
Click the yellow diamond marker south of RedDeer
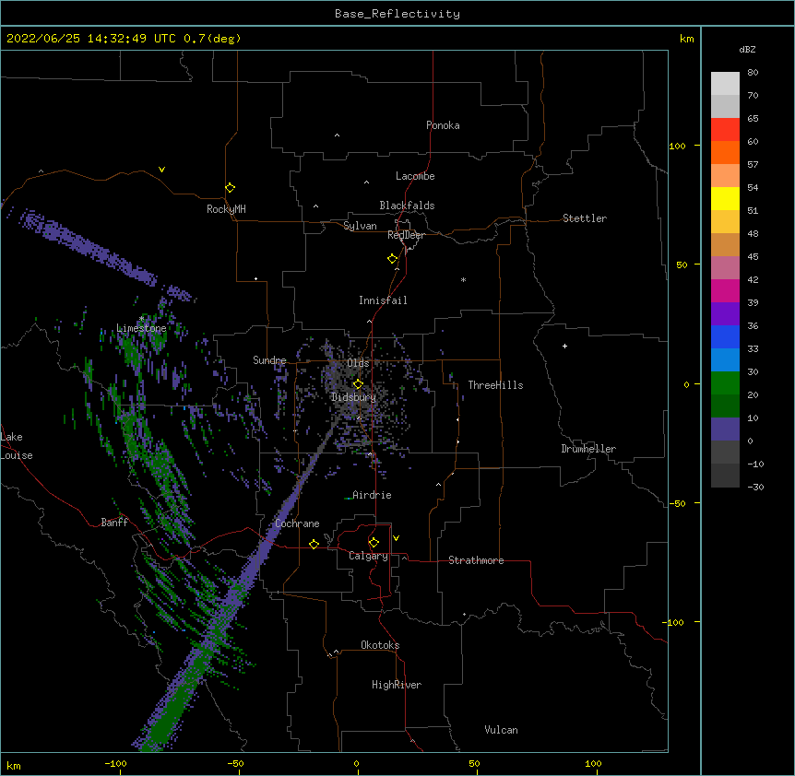click(392, 259)
